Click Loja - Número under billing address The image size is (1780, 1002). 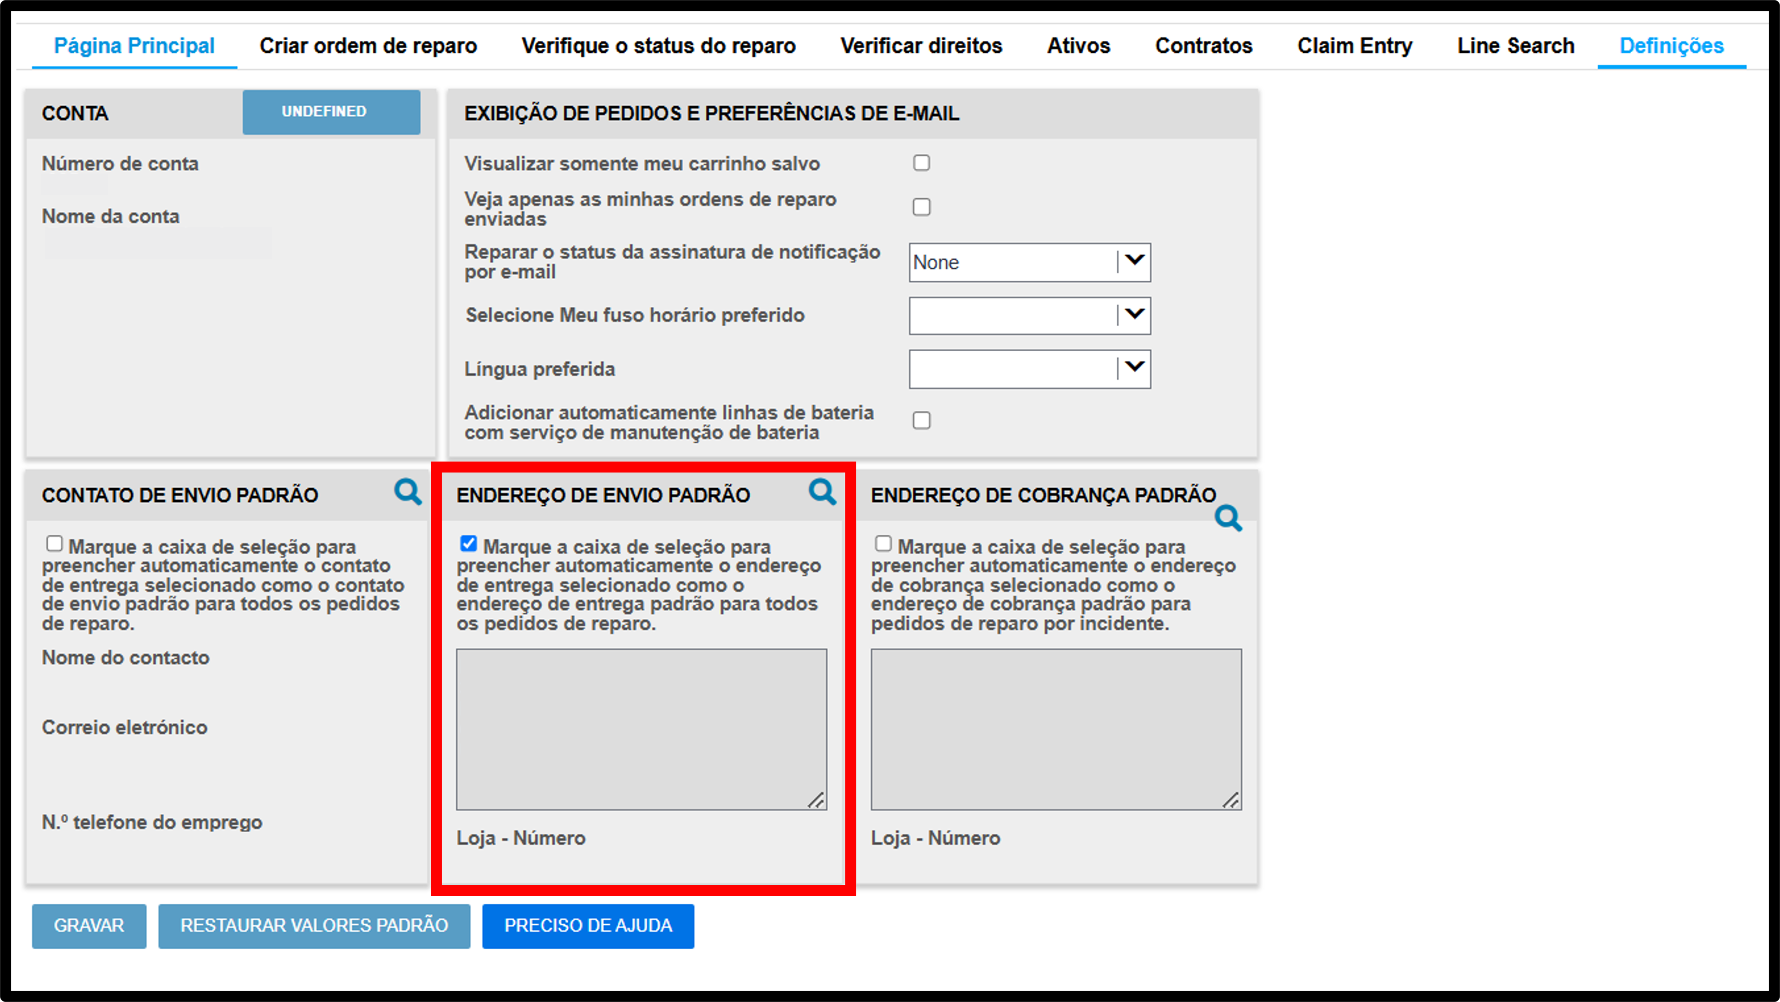(936, 838)
